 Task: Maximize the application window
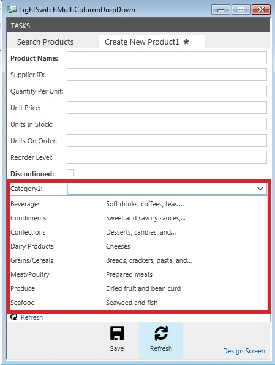point(241,10)
